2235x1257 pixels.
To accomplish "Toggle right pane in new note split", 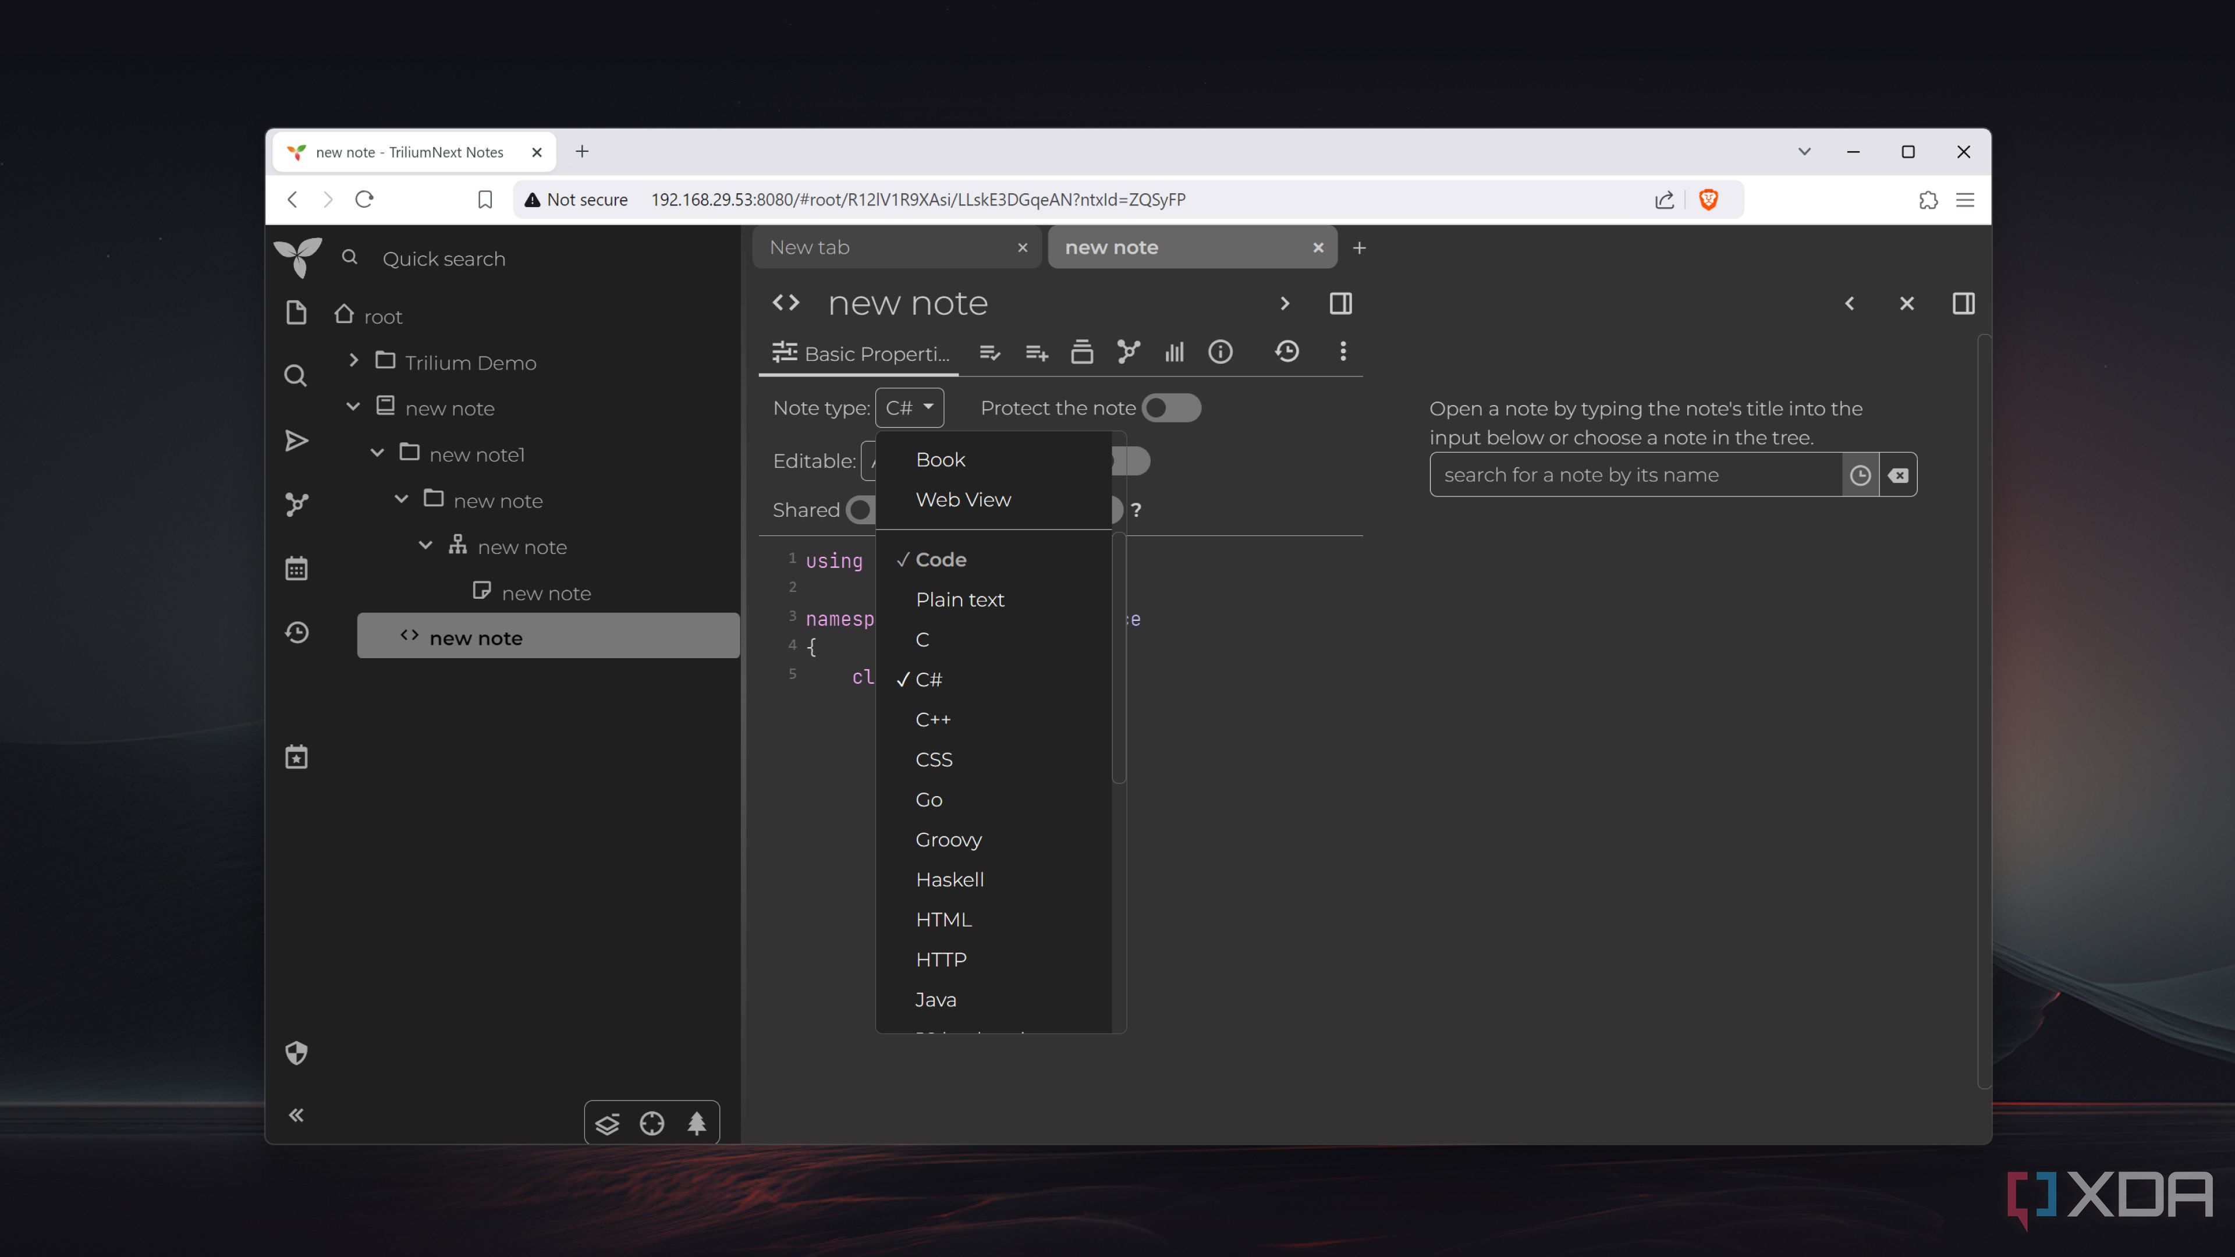I will pos(1340,304).
